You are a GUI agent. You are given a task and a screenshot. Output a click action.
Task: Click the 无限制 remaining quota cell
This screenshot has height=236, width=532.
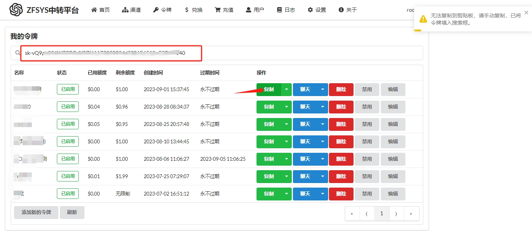point(123,194)
